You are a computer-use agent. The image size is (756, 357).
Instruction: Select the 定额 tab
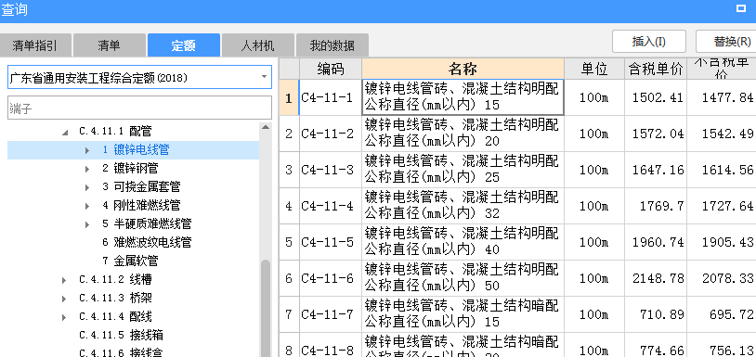point(184,45)
